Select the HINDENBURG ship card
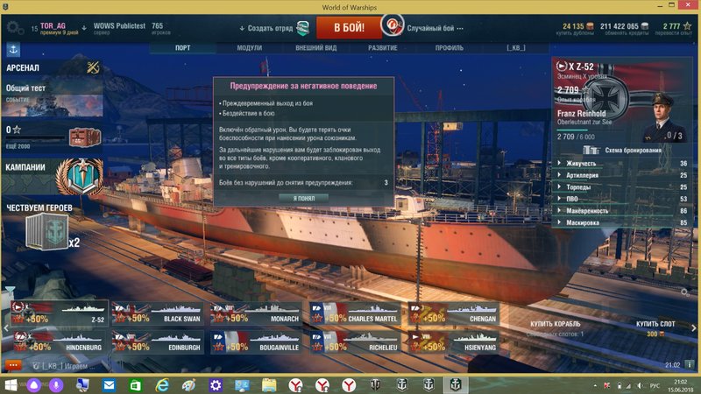701x394 pixels. coord(59,341)
